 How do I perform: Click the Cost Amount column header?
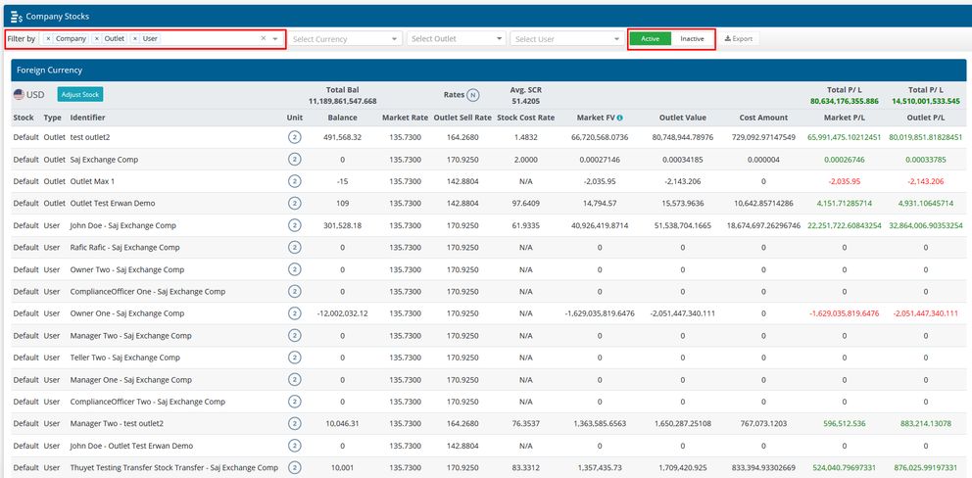tap(763, 118)
